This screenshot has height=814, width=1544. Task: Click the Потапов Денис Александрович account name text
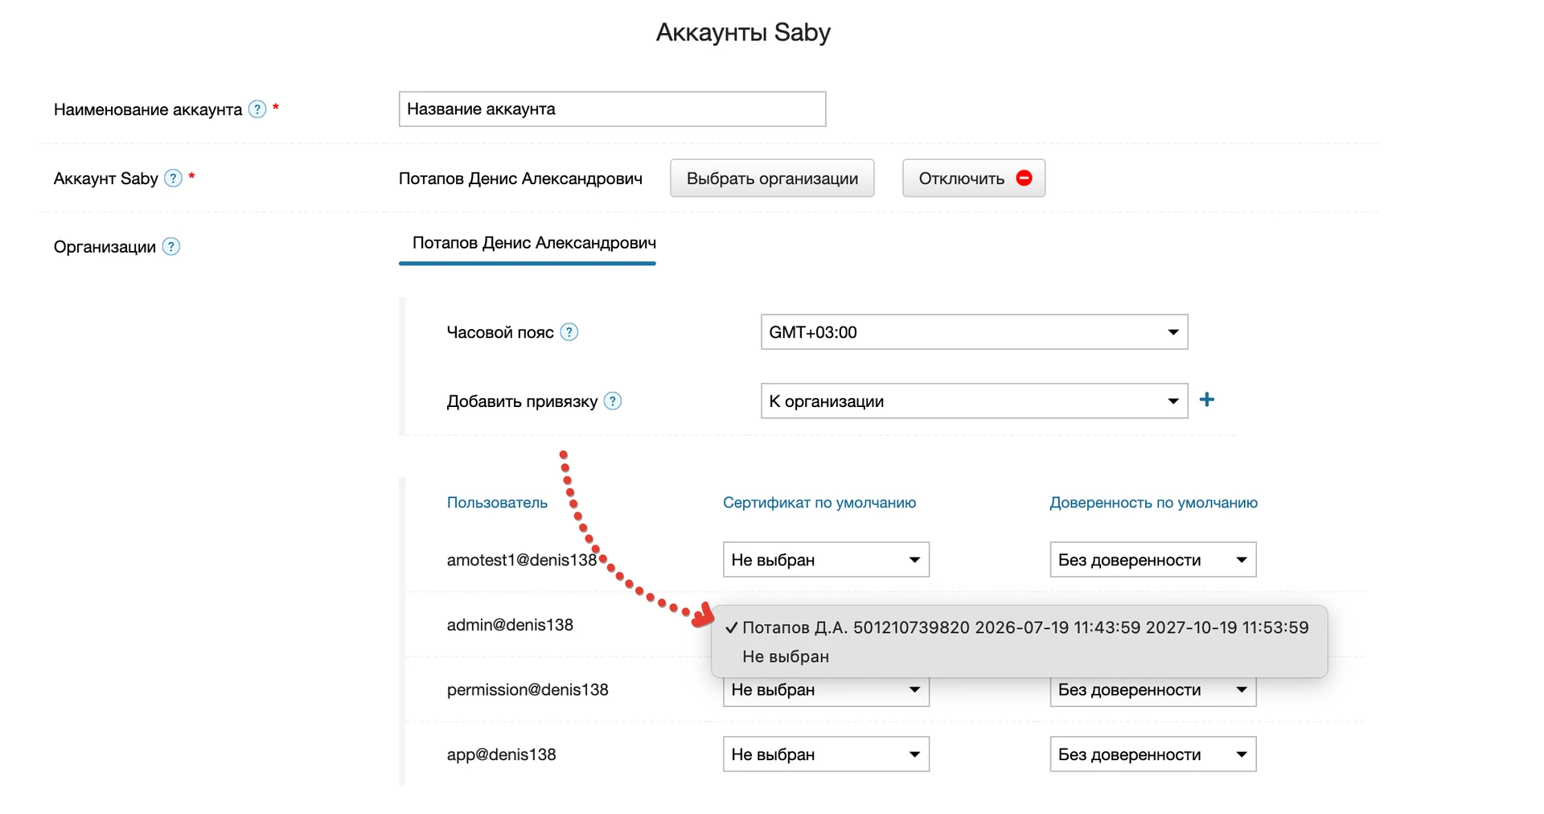pos(520,179)
